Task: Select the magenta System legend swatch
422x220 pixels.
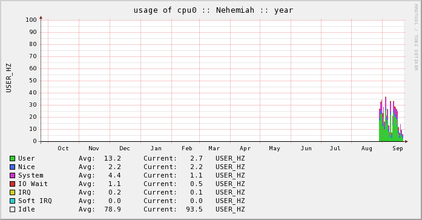Action: (x=12, y=175)
